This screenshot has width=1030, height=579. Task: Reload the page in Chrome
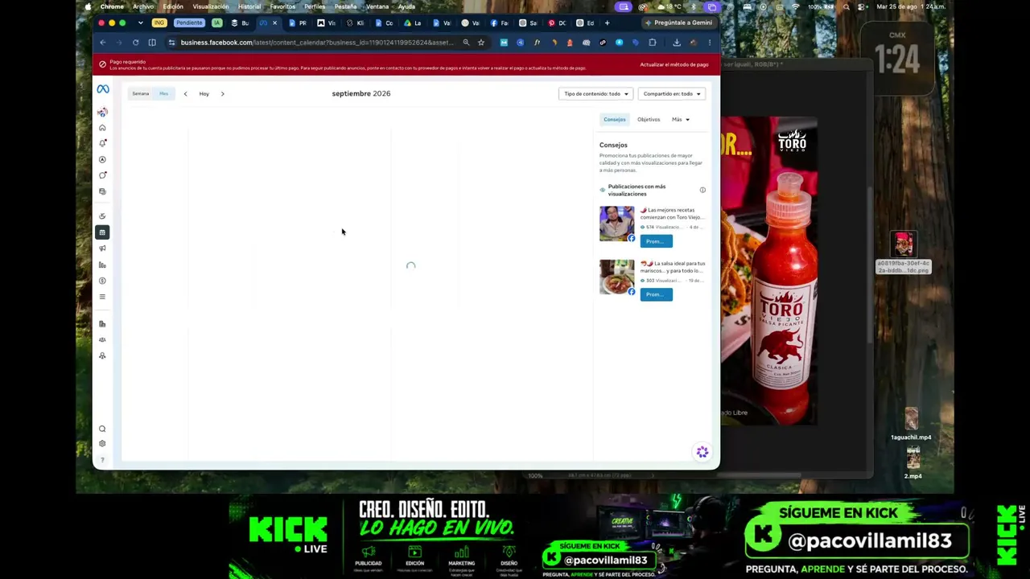135,43
